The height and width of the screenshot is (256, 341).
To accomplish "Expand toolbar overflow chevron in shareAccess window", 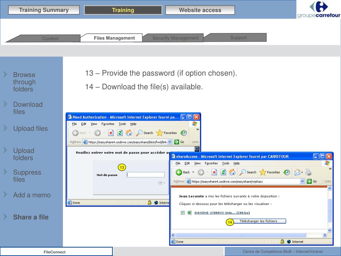I will 330,169.
